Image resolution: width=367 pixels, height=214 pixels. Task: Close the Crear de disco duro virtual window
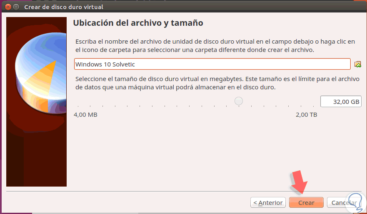[7, 7]
